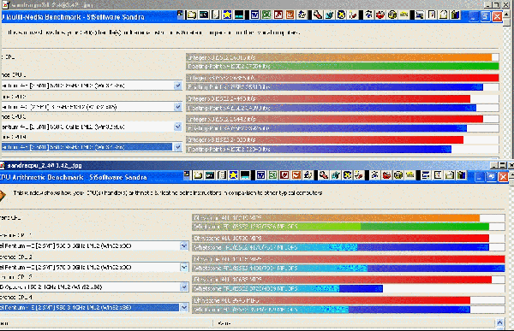The height and width of the screenshot is (331, 514).
Task: Click the red wrench icon in CPU Arithmetic toolbar
Action: pyautogui.click(x=324, y=175)
